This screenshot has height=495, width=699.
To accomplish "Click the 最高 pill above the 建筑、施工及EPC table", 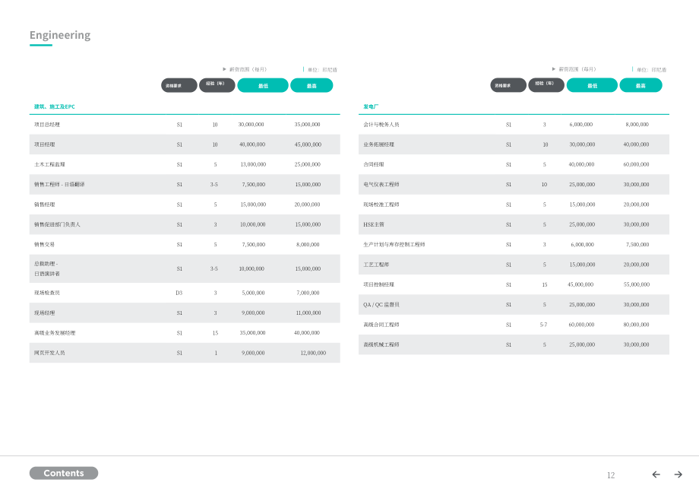I will [x=312, y=85].
